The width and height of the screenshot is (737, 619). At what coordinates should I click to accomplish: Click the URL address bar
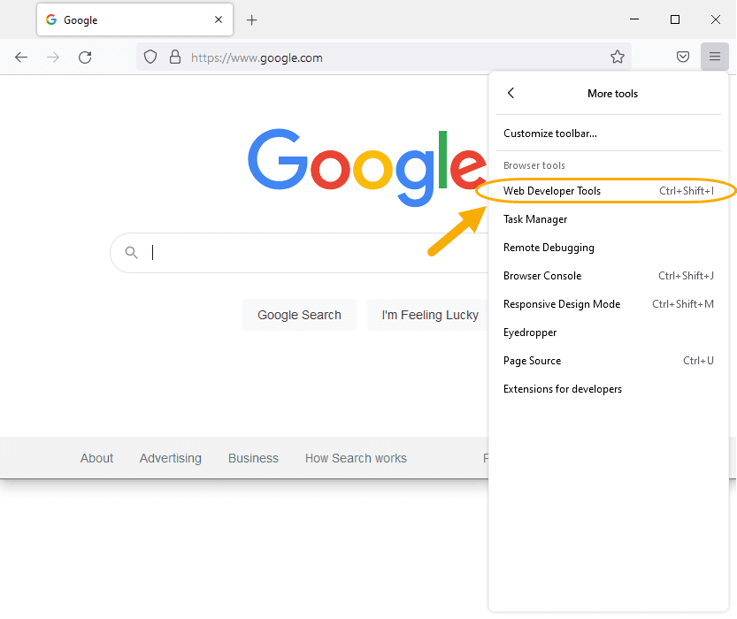tap(384, 57)
